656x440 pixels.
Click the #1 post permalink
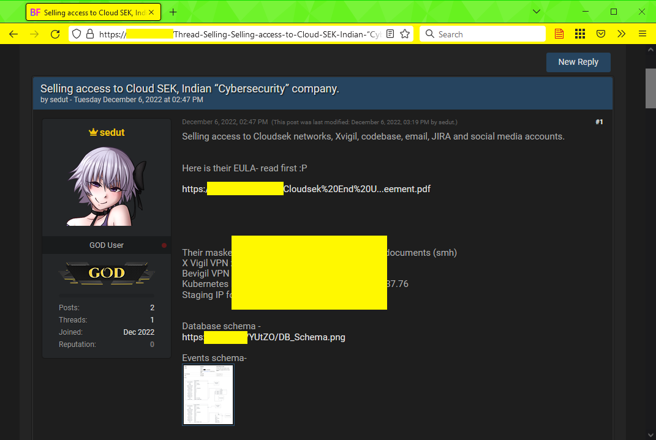tap(599, 122)
